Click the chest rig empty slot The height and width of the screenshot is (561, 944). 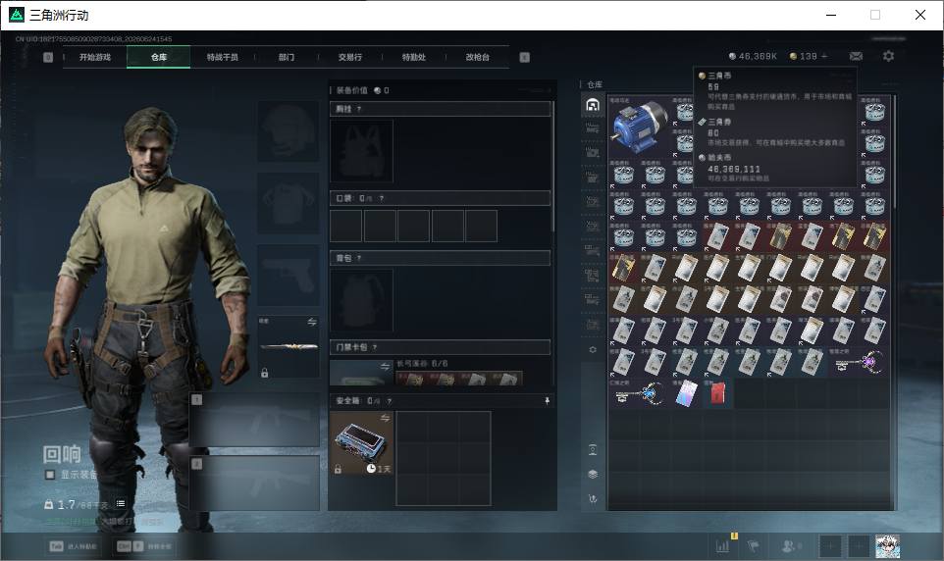click(x=361, y=151)
